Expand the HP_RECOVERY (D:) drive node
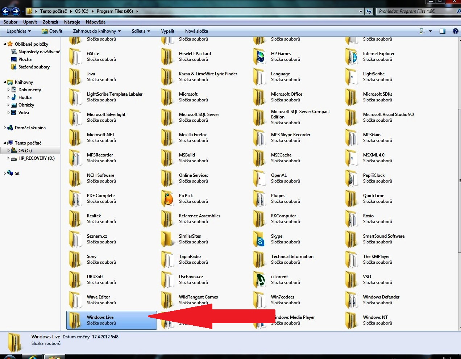Image resolution: width=461 pixels, height=359 pixels. (8, 158)
